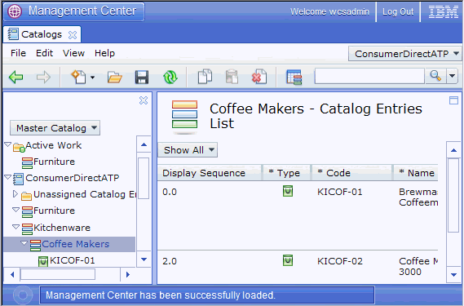Open the Help menu
Screen dimensions: 464x306
(x=104, y=53)
